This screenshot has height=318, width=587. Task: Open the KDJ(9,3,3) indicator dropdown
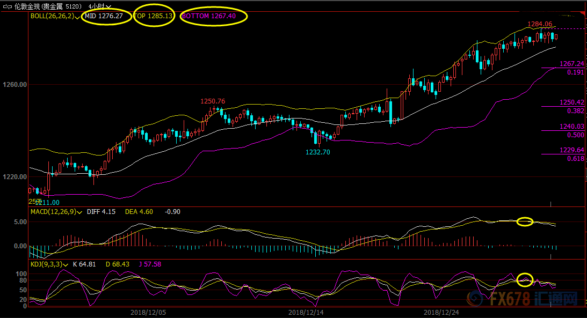coord(66,264)
